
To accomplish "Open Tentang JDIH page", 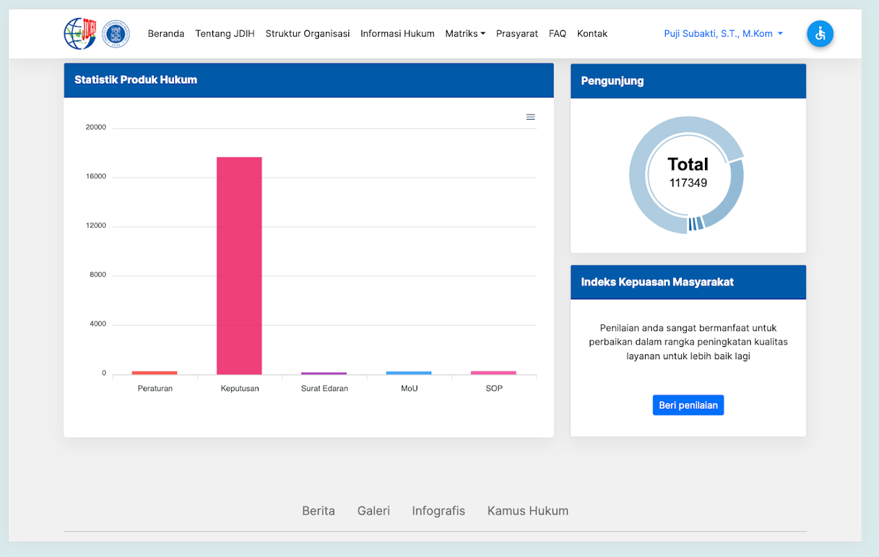I will pyautogui.click(x=224, y=33).
